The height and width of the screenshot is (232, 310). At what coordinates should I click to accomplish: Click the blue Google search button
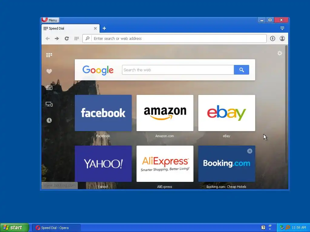241,70
